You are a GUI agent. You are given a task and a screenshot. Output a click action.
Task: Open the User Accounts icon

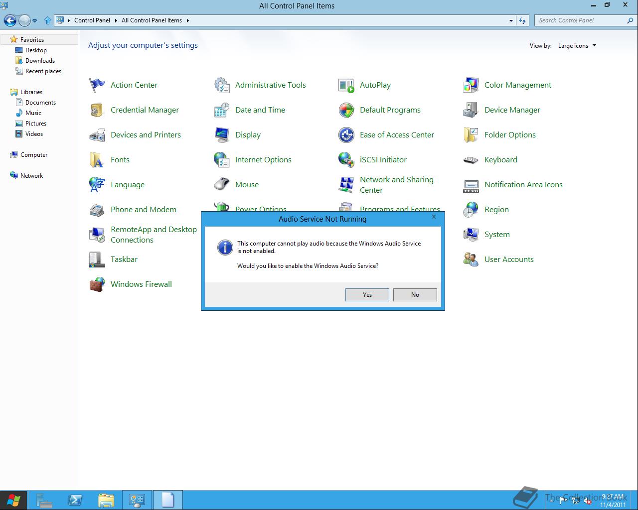[x=471, y=259]
